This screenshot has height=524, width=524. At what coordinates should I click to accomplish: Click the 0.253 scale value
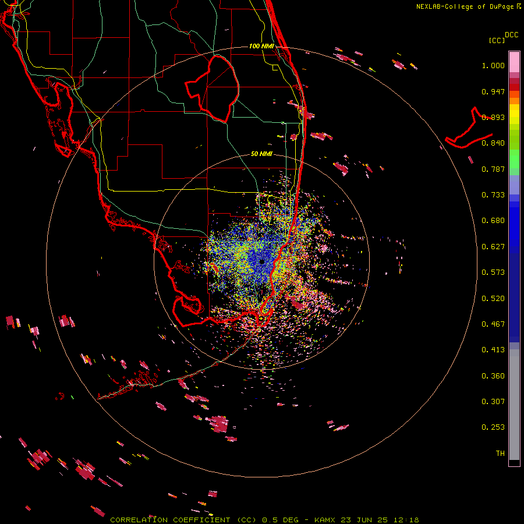click(493, 427)
